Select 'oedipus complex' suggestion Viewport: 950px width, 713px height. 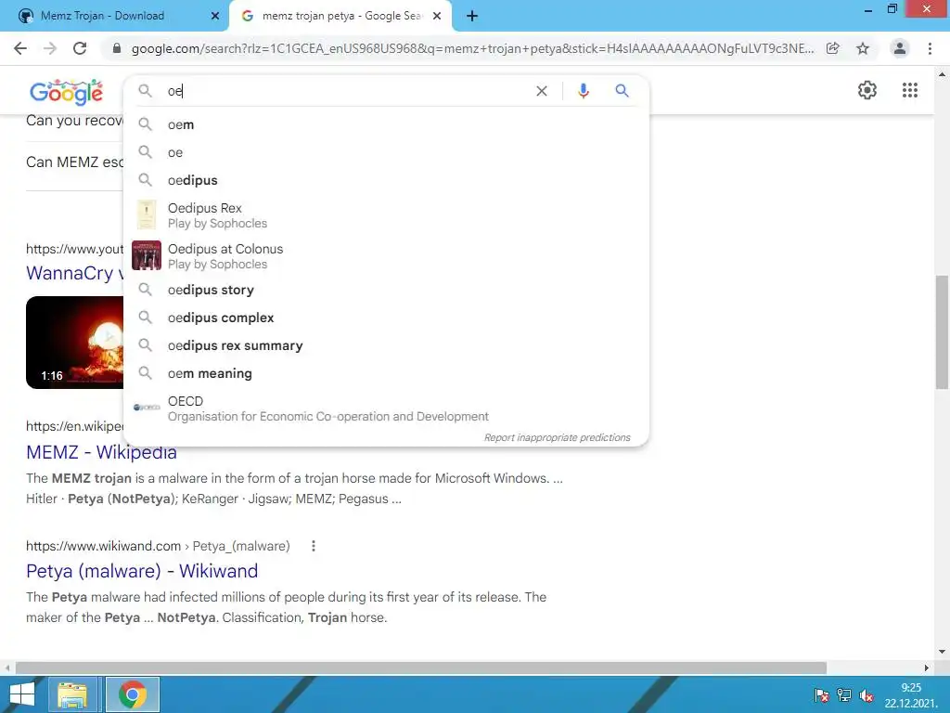click(386, 318)
